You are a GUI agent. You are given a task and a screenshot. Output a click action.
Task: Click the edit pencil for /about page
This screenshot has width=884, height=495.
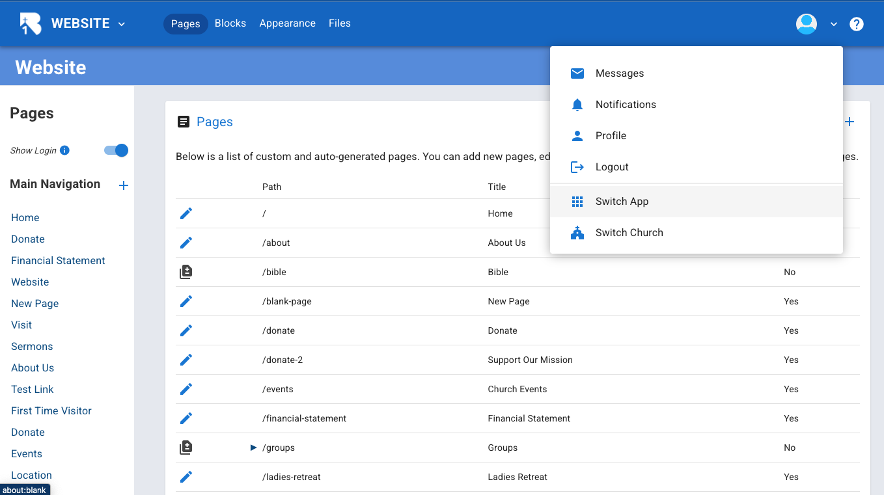[186, 243]
